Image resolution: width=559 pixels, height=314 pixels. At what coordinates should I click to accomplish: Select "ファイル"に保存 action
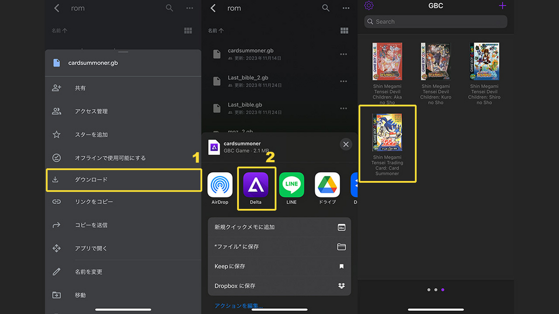click(279, 247)
